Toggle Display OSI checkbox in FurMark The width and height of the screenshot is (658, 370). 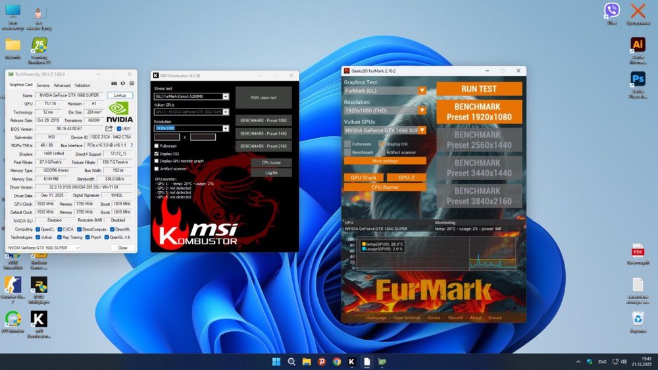(382, 144)
